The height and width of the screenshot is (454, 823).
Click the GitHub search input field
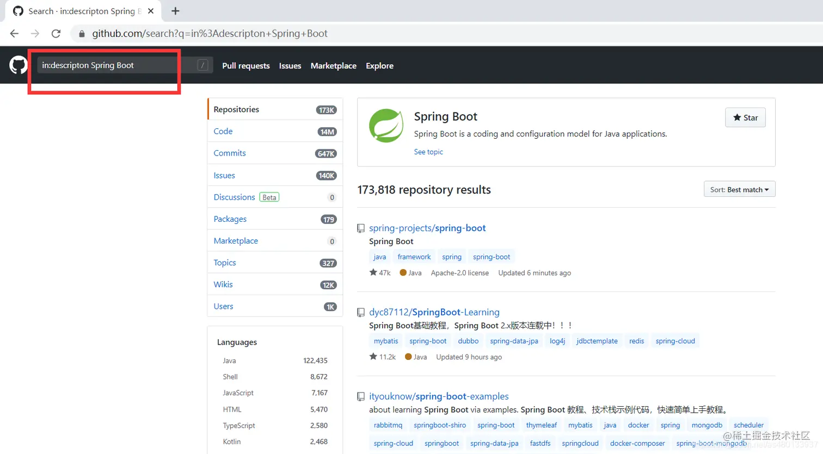pos(114,65)
